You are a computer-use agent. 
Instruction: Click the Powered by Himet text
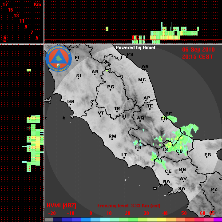[x=135, y=48]
